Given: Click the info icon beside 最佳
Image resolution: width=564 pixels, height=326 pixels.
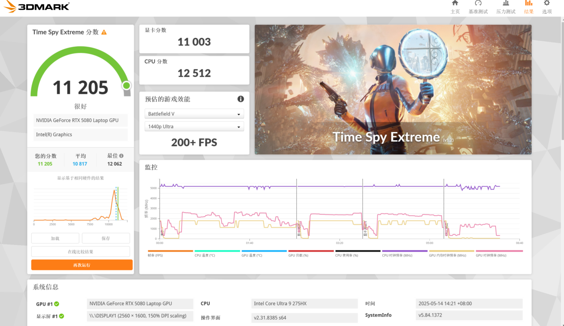Looking at the screenshot, I should (x=122, y=156).
